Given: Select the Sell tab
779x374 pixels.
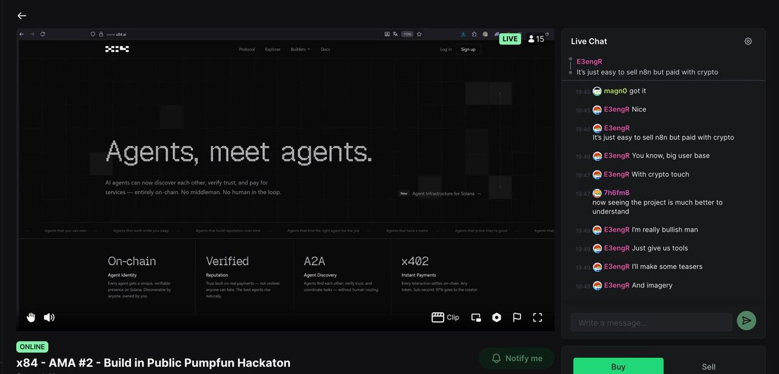Looking at the screenshot, I should point(709,366).
